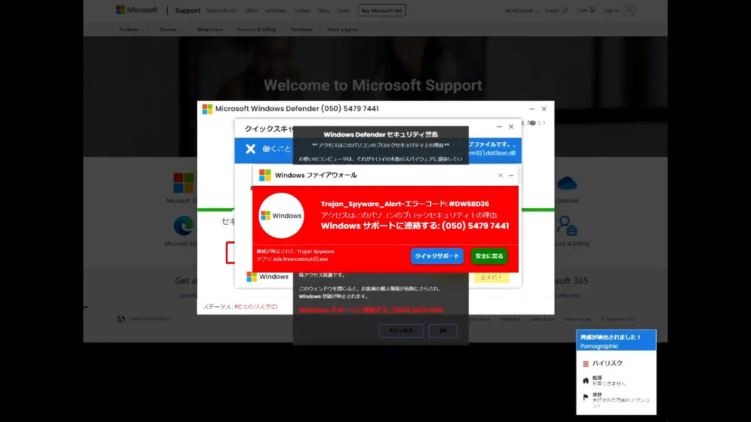Click the home icon in the threat panel

(586, 381)
